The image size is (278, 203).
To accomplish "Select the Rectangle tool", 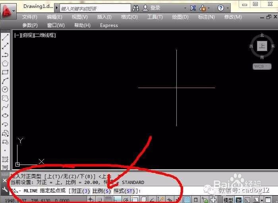I will coord(5,72).
